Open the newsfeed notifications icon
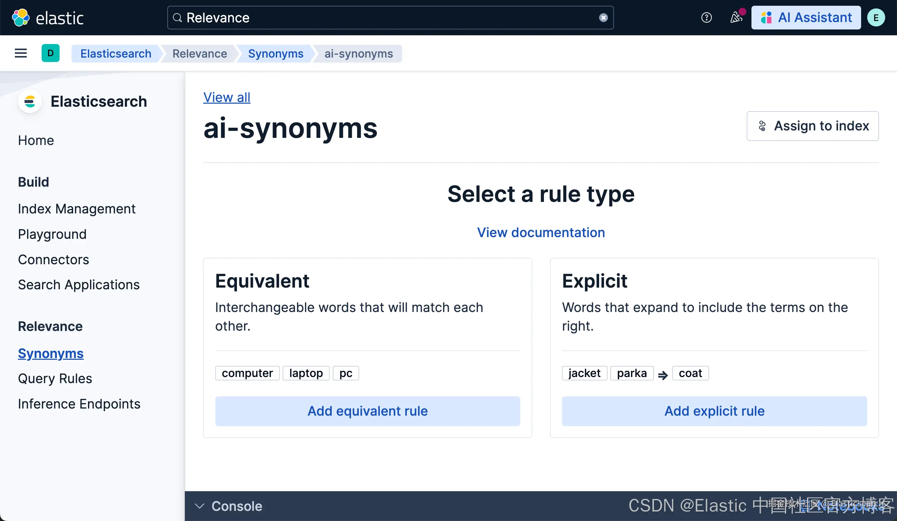Viewport: 897px width, 521px height. [x=736, y=18]
